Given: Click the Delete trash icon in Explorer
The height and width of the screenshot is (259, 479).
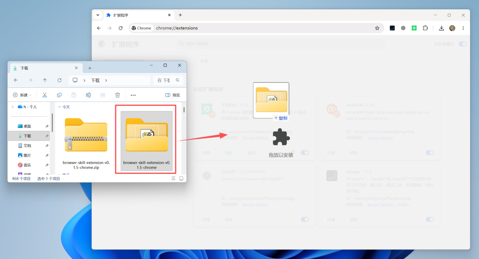Looking at the screenshot, I should coord(118,95).
